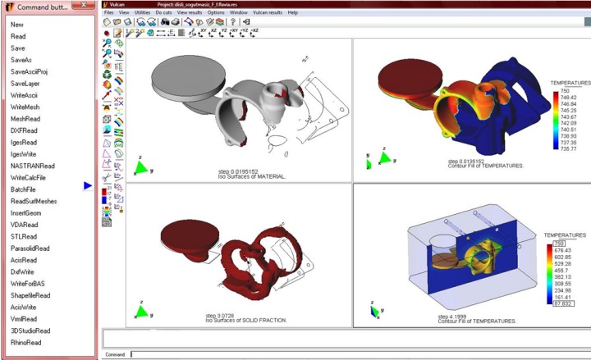591x360 pixels.
Task: Click the SaveAs command button
Action: click(20, 60)
